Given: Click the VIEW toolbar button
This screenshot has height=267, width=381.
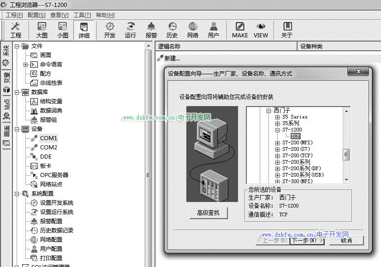Looking at the screenshot, I should click(261, 30).
